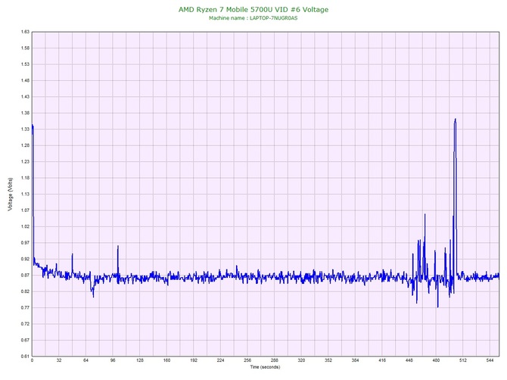
Task: Click the 1.02 value on voltage axis
Action: 25,226
